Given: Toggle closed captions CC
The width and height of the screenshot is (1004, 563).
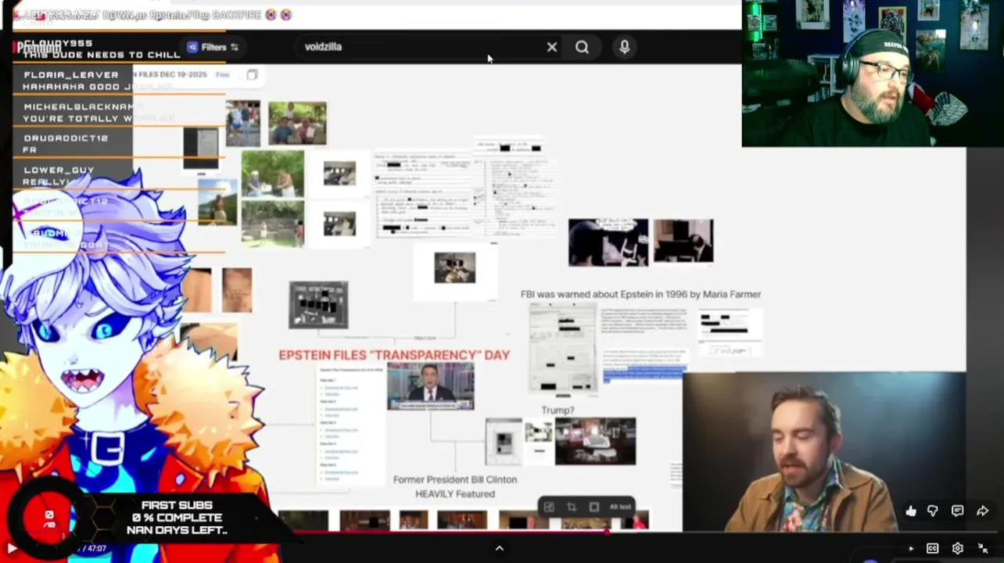Looking at the screenshot, I should 932,548.
